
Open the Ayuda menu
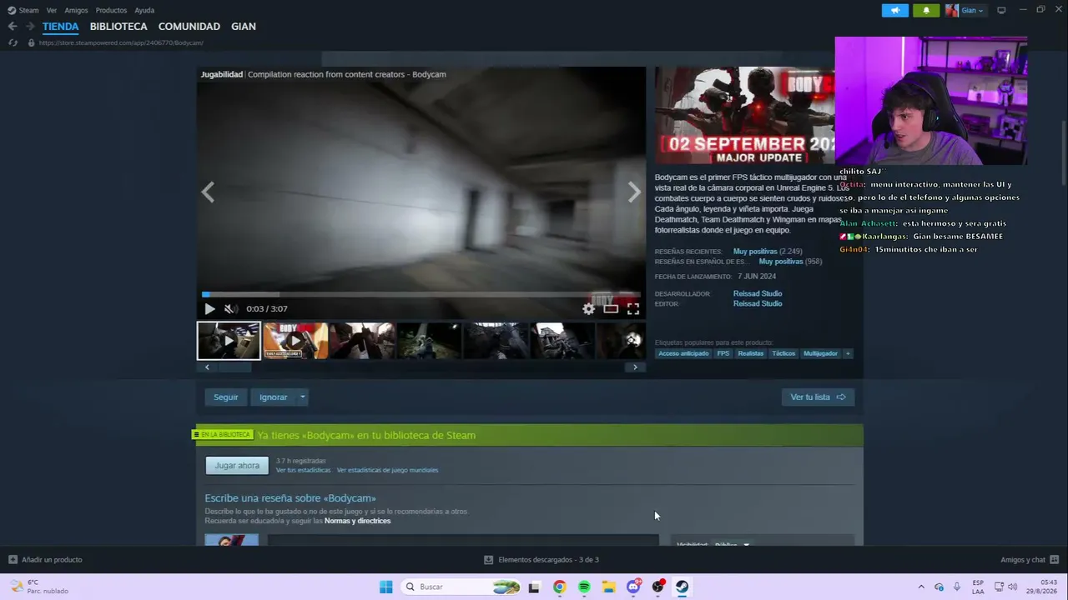[144, 10]
